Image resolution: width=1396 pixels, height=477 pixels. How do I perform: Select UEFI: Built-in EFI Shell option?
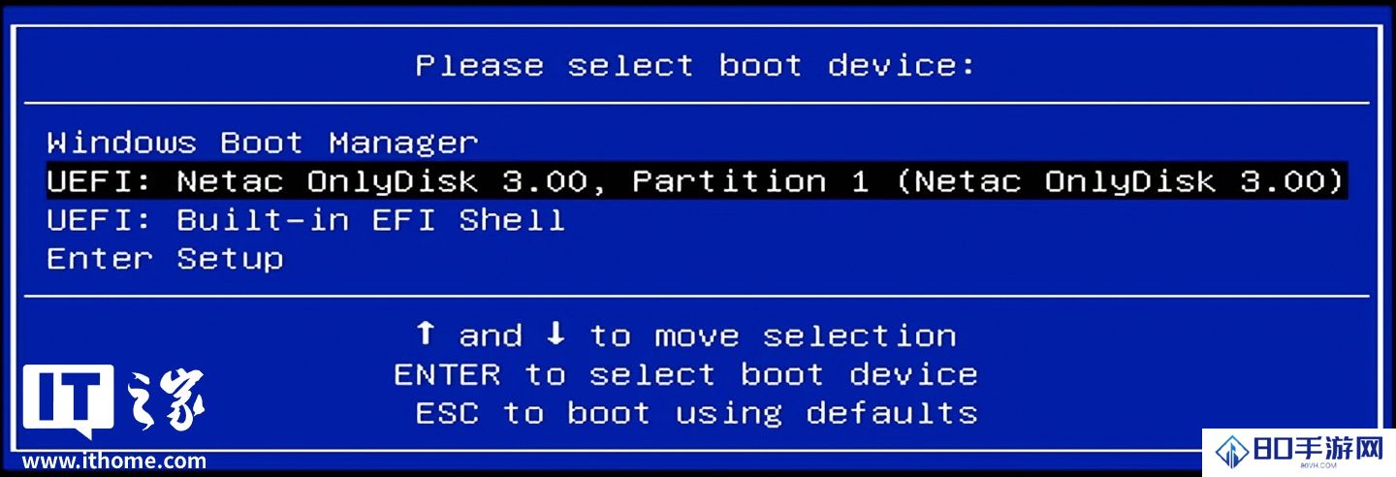pos(305,220)
